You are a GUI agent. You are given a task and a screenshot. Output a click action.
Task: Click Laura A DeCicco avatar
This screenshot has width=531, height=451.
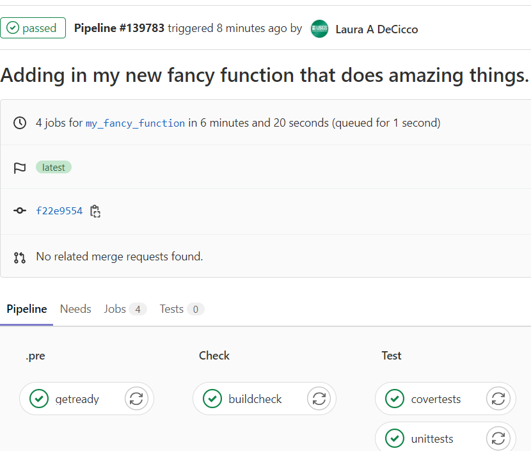coord(319,29)
